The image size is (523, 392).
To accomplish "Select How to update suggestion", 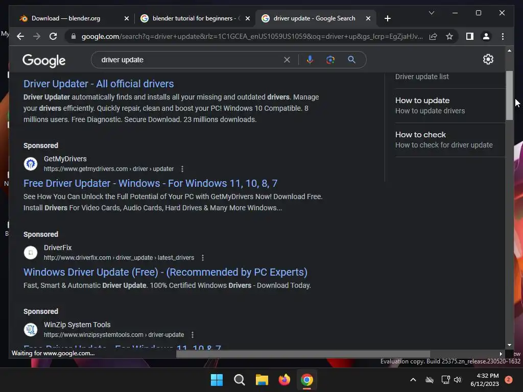I will (x=450, y=106).
